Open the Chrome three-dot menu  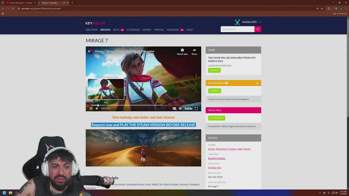point(346,8)
